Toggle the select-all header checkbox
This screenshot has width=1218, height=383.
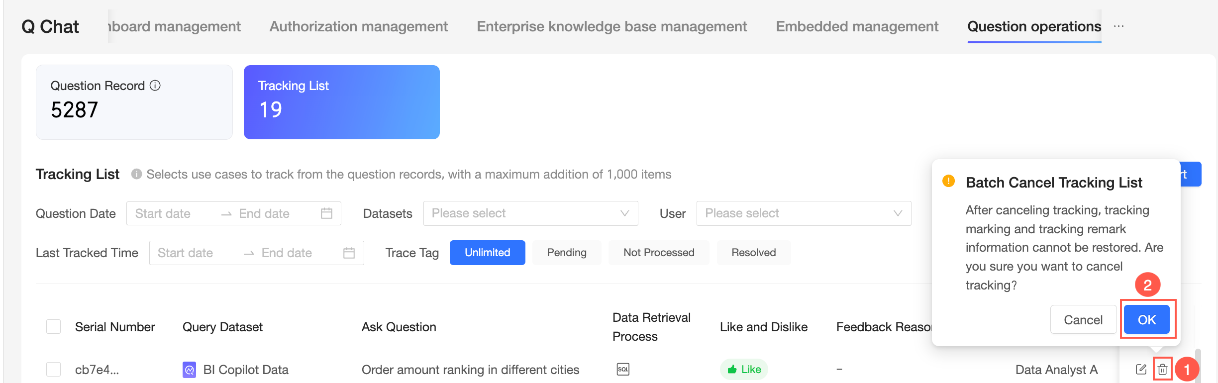(53, 327)
